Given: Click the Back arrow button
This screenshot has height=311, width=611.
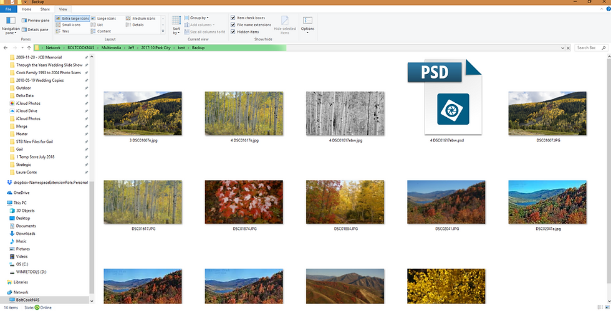Looking at the screenshot, I should point(6,48).
